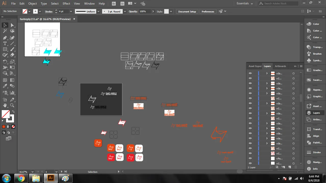
Task: Enable Draw Behind mode
Action: [x=9, y=132]
